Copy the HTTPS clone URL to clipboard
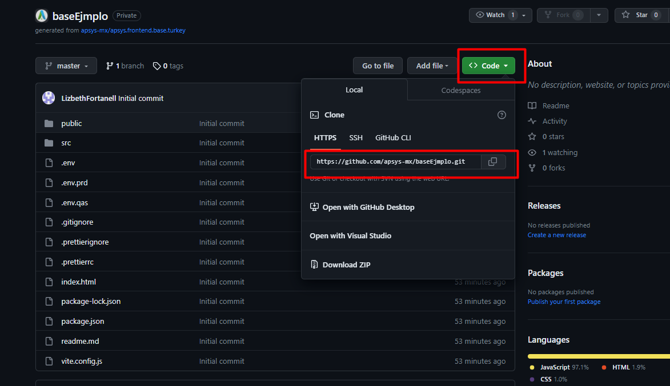The image size is (670, 386). (x=493, y=162)
